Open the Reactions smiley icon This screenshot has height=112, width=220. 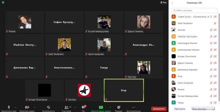119,107
